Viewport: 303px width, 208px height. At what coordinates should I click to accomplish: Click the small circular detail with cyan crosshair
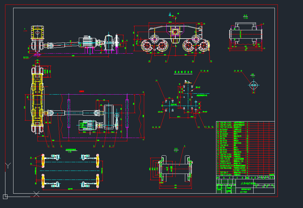point(253,86)
